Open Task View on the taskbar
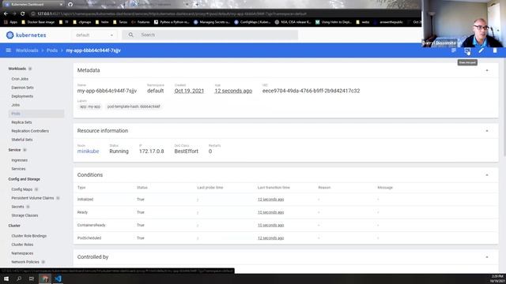 [32, 278]
